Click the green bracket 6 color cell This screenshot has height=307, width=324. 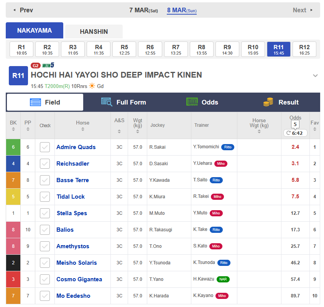pos(13,147)
